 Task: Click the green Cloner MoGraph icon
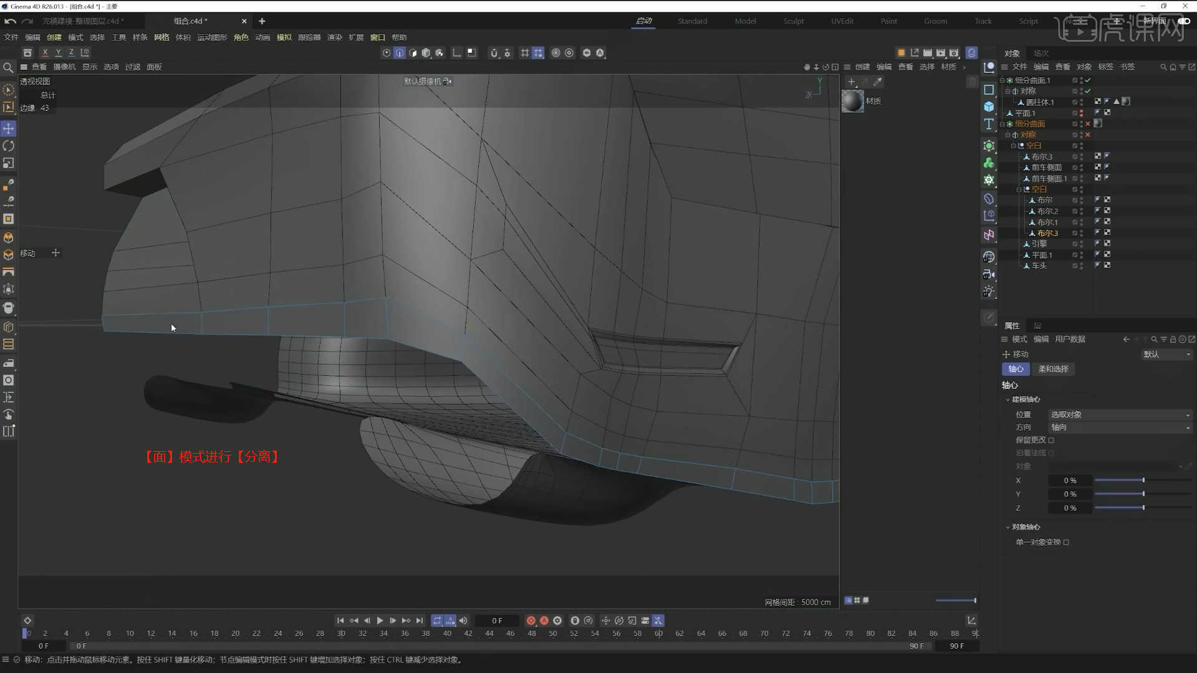pyautogui.click(x=989, y=163)
